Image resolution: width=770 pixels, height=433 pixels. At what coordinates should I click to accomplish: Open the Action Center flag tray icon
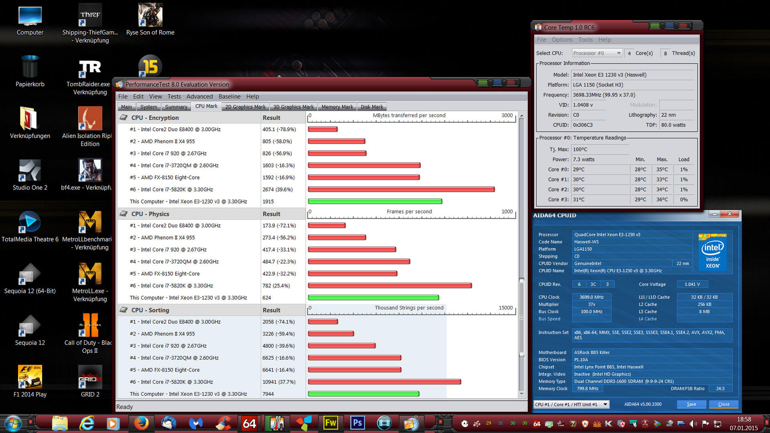point(705,424)
